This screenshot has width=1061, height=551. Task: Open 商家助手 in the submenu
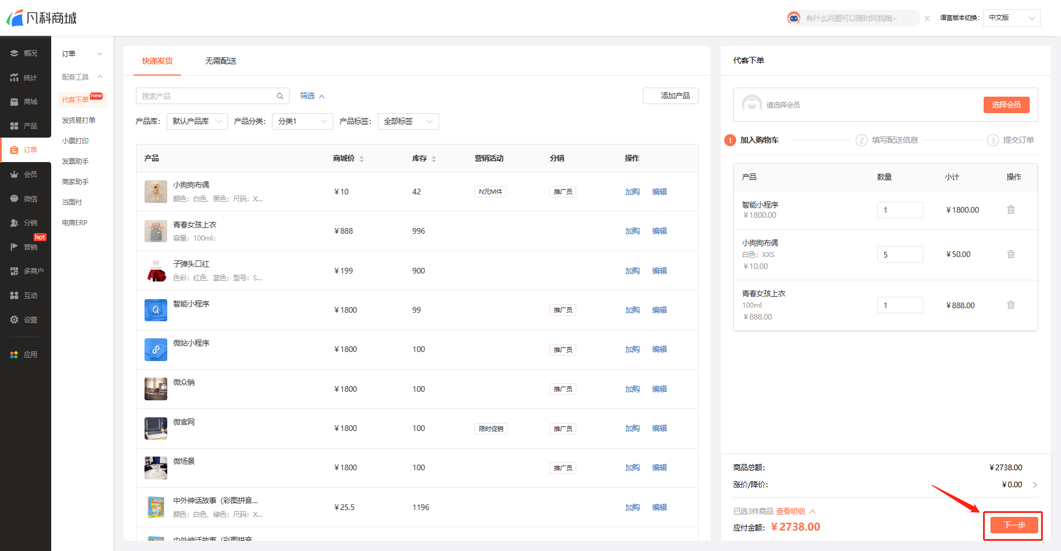(75, 182)
